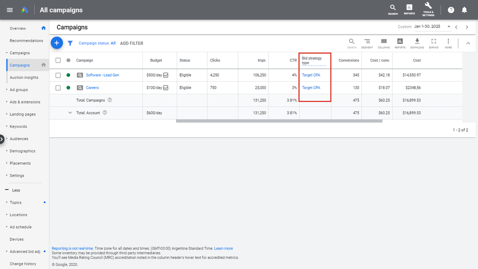478x269 pixels.
Task: Click the Download toolbar icon
Action: (417, 43)
